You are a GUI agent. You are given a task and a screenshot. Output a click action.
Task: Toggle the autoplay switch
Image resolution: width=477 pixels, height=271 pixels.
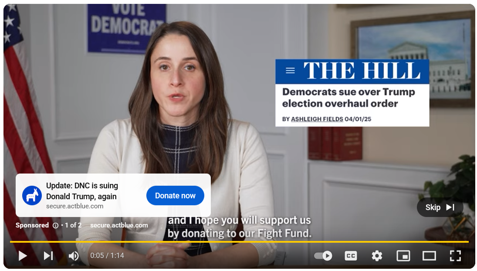pyautogui.click(x=323, y=256)
